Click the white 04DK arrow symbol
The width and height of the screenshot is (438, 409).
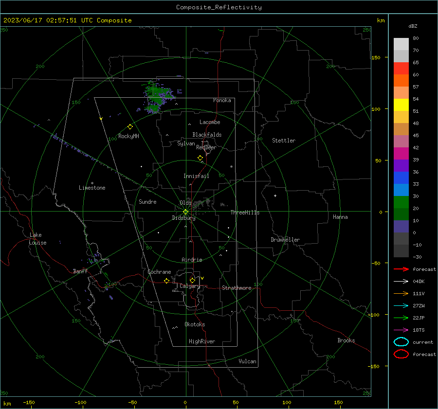(401, 282)
